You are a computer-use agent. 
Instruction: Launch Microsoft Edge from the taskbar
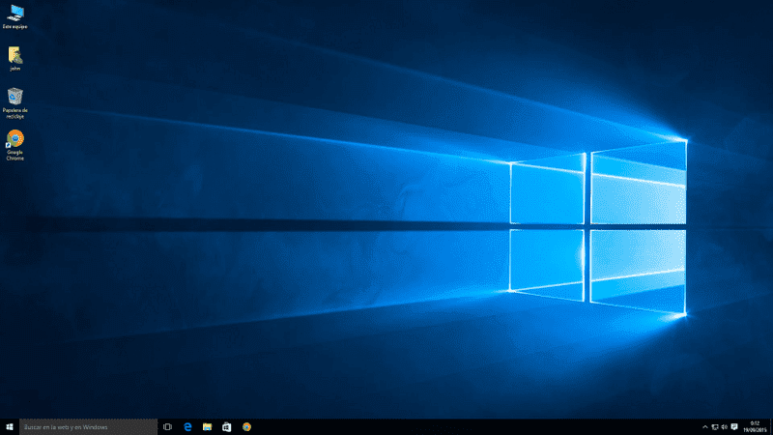(x=187, y=427)
